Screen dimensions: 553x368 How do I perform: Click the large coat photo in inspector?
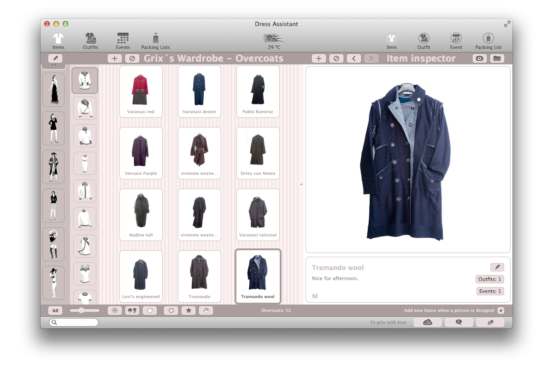pyautogui.click(x=408, y=160)
